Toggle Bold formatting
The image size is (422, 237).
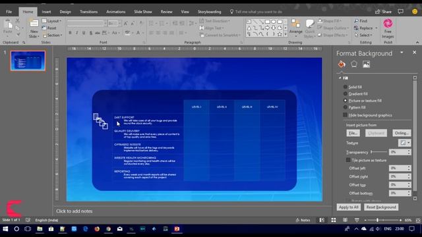coord(70,33)
